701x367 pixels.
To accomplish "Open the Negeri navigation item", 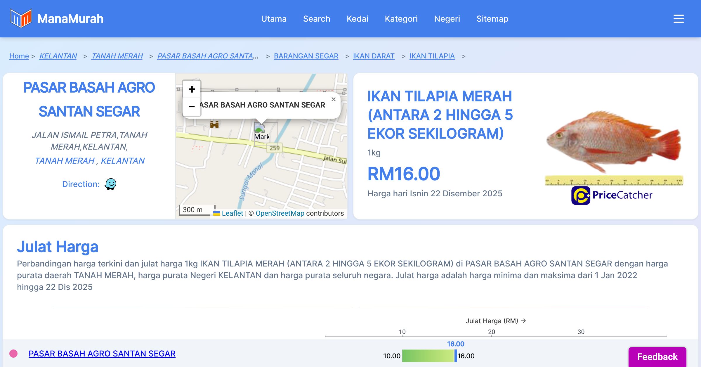I will (x=447, y=19).
